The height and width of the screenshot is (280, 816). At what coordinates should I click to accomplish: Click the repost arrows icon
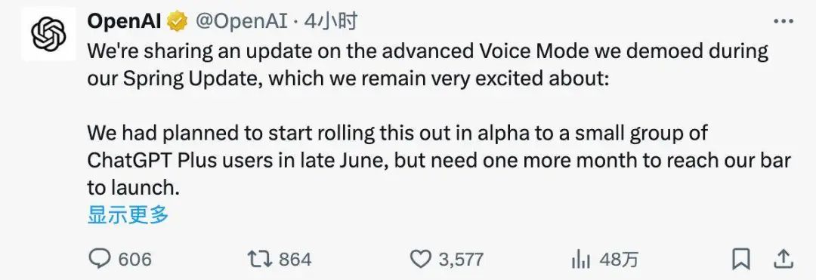259,259
